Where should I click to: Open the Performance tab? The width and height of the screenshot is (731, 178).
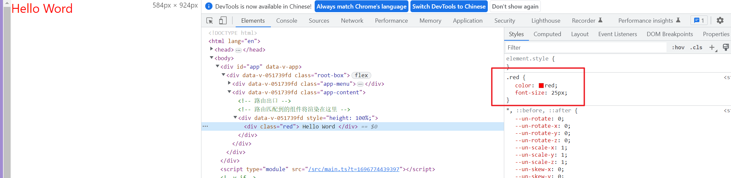point(391,20)
